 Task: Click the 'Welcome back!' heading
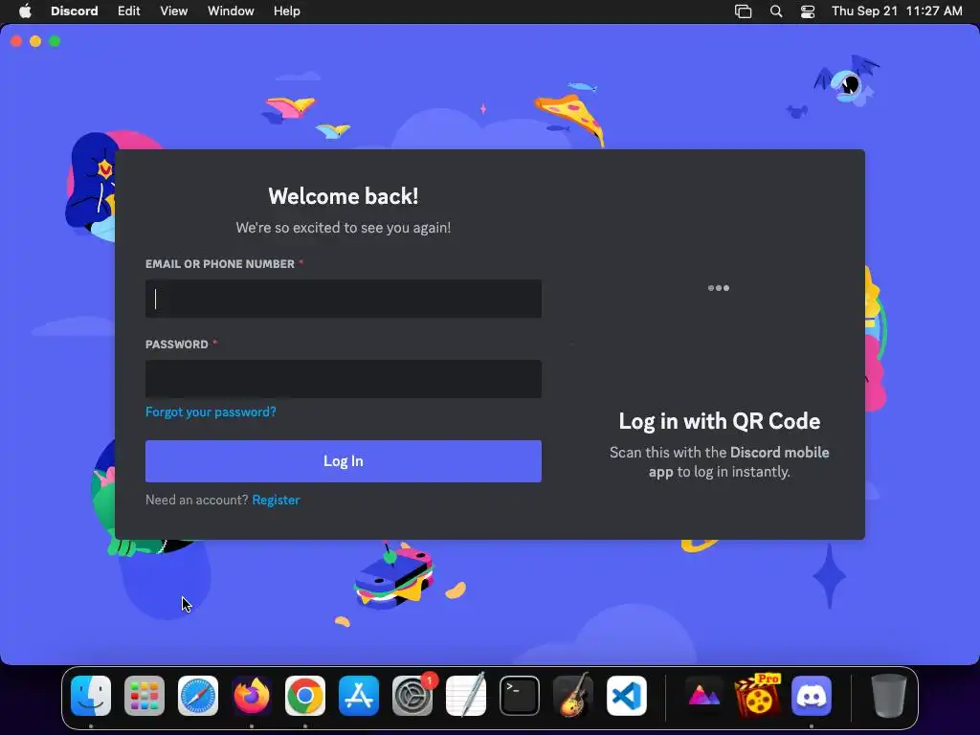[344, 196]
